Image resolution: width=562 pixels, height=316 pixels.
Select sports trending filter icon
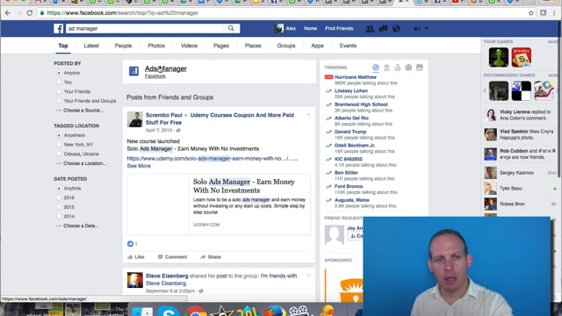coord(408,68)
